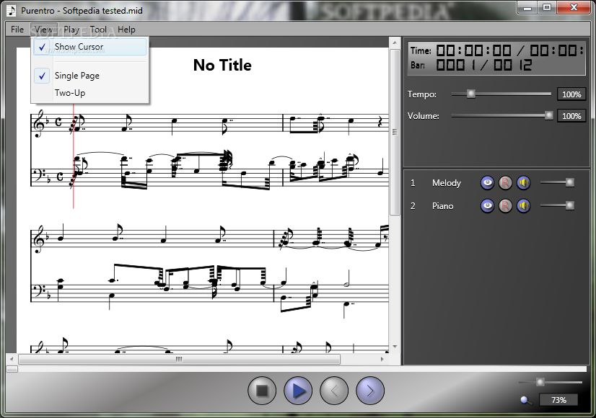Open the Help menu
This screenshot has height=418, width=596.
[x=126, y=30]
